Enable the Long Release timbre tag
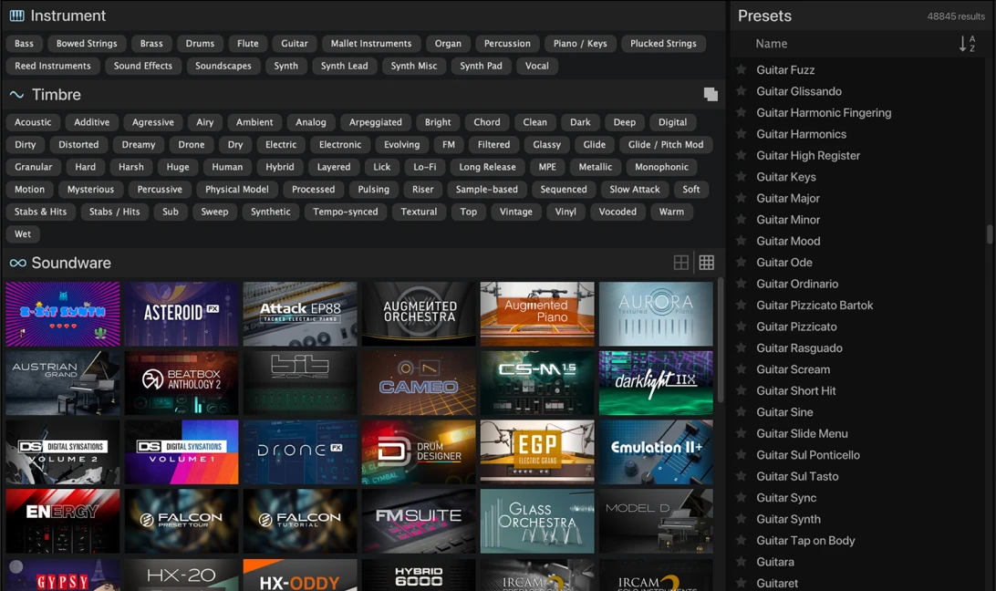 (x=487, y=167)
